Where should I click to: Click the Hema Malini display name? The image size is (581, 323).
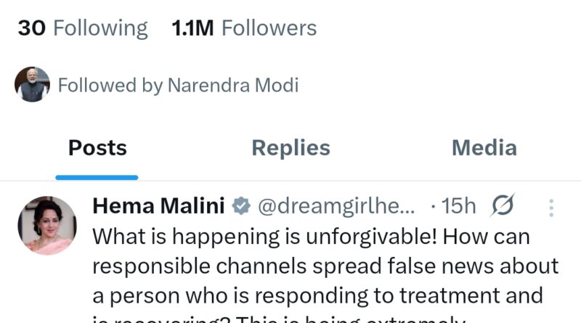(x=158, y=207)
